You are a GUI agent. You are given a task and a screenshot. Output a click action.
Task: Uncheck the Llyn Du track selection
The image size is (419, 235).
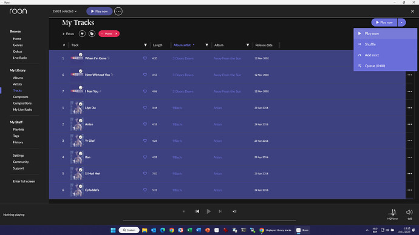pos(80,104)
